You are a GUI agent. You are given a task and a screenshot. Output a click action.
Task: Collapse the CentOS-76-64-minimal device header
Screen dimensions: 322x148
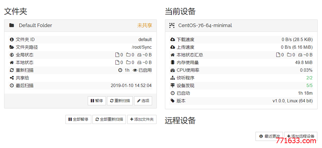pos(241,26)
